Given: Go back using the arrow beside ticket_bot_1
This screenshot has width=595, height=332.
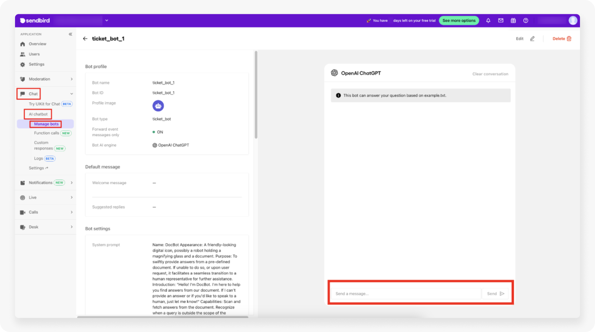Looking at the screenshot, I should click(85, 39).
